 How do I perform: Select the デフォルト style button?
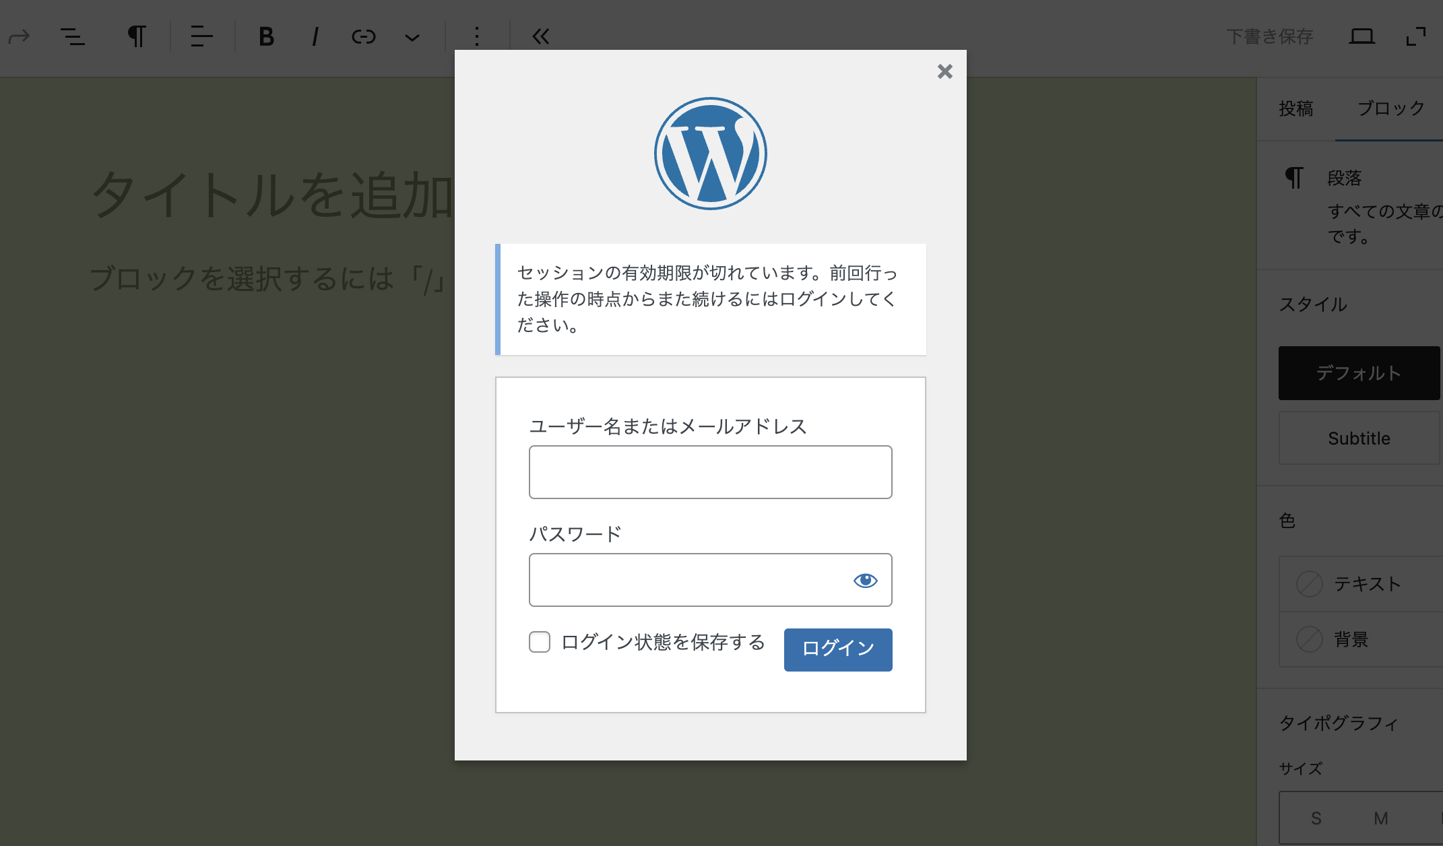(x=1359, y=373)
